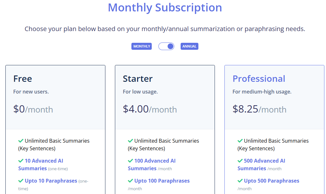Toggle the monthly/annual billing switch
The image size is (326, 194).
point(166,46)
